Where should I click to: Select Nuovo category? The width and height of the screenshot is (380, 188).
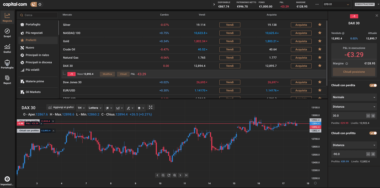[x=38, y=48]
